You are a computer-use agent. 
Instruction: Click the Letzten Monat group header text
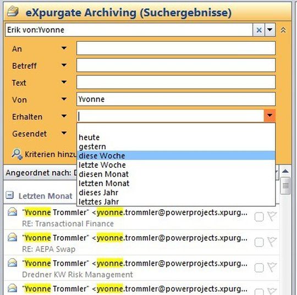pyautogui.click(x=46, y=196)
